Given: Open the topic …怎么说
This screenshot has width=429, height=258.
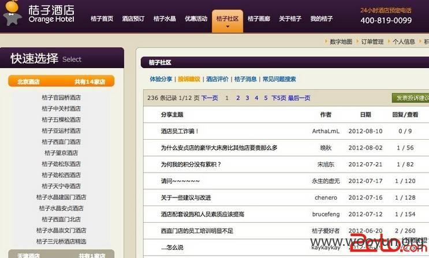Looking at the screenshot, I should [172, 248].
